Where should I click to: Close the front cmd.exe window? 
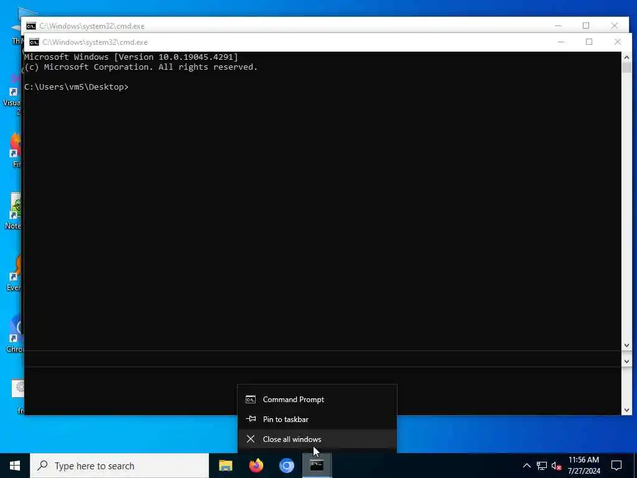(618, 42)
